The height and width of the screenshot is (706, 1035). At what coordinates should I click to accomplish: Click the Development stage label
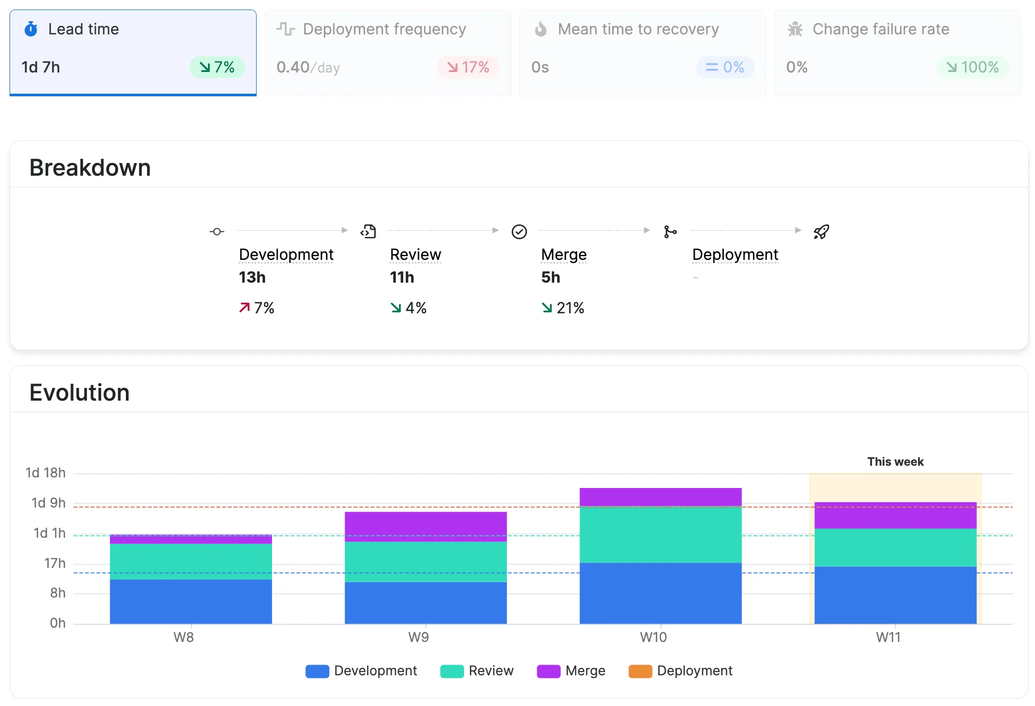(286, 255)
